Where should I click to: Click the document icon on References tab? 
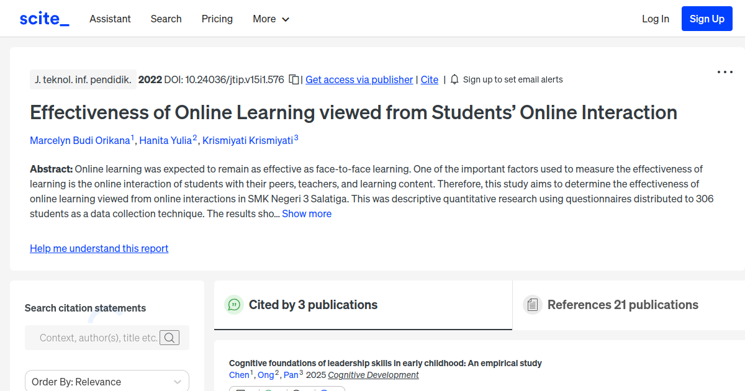(x=532, y=304)
